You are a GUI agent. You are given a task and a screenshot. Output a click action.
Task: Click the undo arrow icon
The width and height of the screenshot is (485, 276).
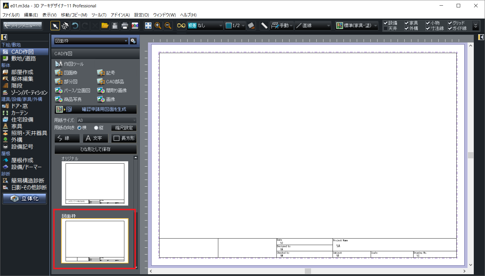(x=75, y=26)
